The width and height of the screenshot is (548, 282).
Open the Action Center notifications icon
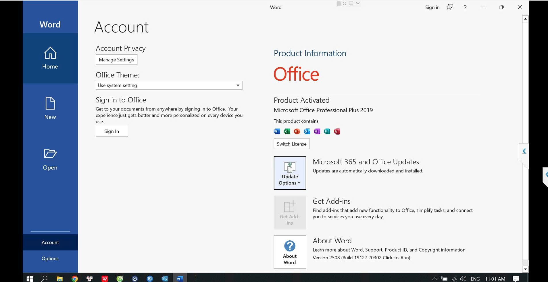pyautogui.click(x=516, y=279)
